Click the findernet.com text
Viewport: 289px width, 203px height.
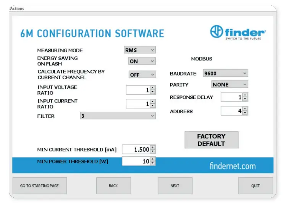tap(233, 166)
